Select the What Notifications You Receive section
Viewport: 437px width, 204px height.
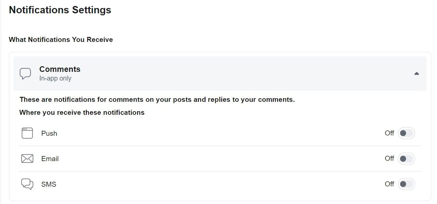pyautogui.click(x=61, y=39)
